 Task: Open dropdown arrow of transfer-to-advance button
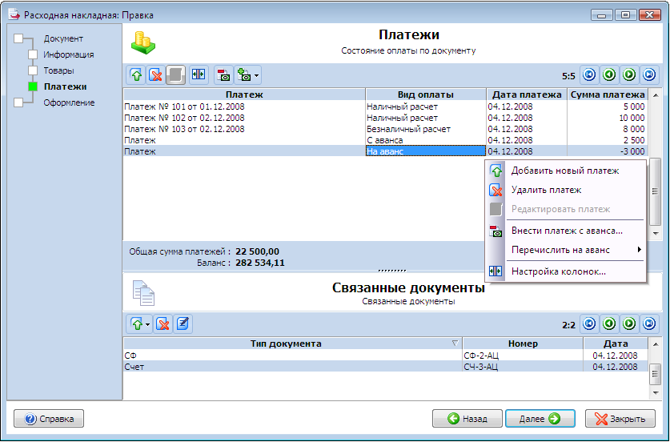click(256, 75)
